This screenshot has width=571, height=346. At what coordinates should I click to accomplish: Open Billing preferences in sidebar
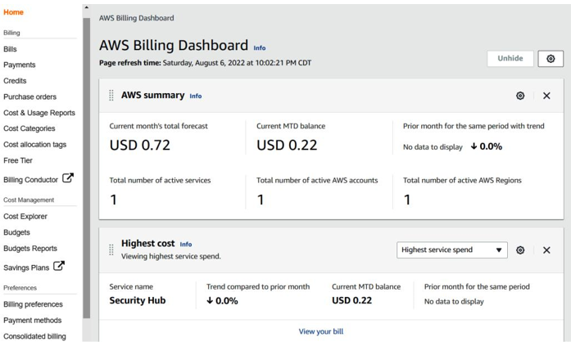33,304
